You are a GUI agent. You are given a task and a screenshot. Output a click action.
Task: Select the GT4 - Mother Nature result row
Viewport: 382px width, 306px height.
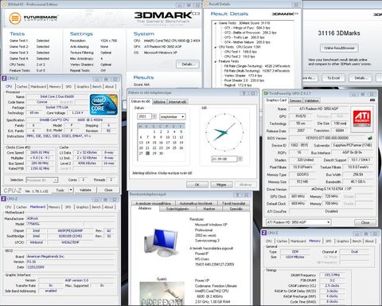tap(247, 42)
